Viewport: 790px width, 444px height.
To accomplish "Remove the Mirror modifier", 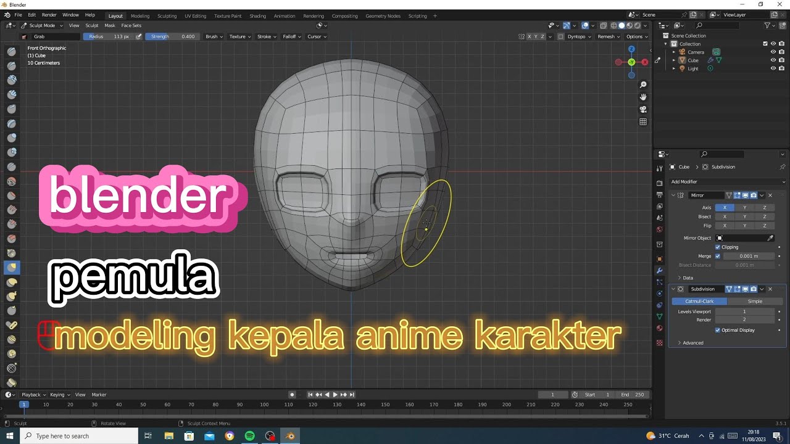I will (x=770, y=195).
